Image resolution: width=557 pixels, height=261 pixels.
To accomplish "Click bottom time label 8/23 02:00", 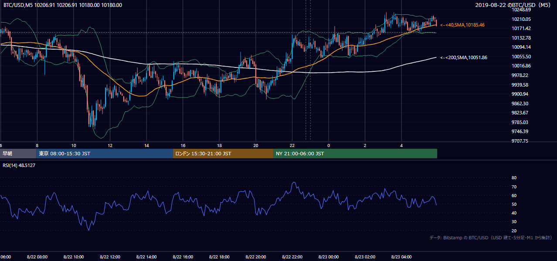I will pyautogui.click(x=365, y=257).
